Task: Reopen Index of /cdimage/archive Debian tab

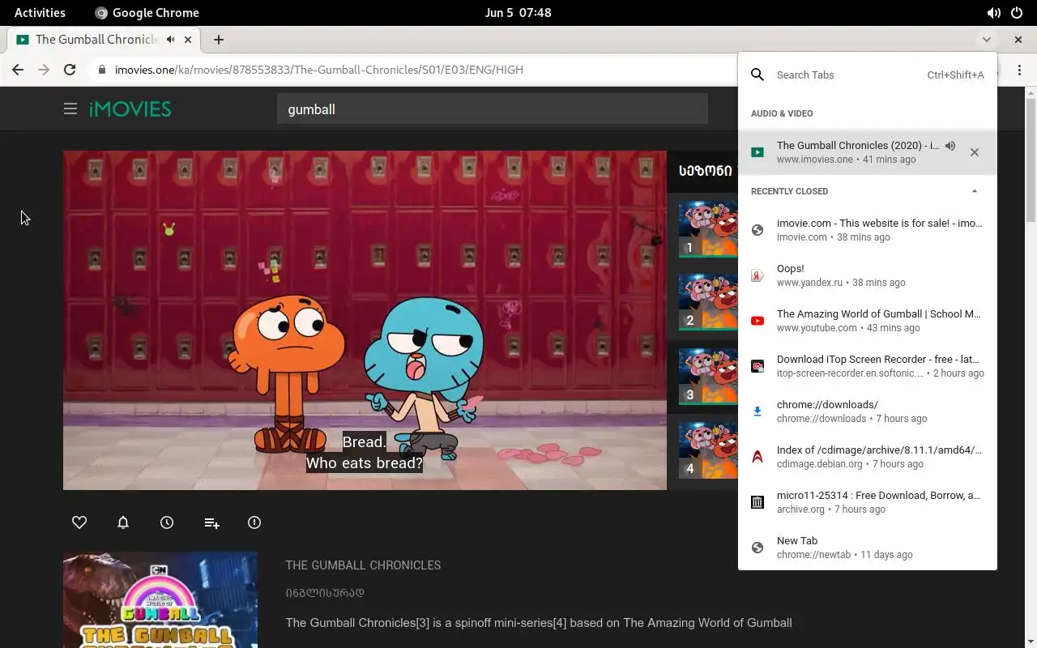Action: click(868, 457)
